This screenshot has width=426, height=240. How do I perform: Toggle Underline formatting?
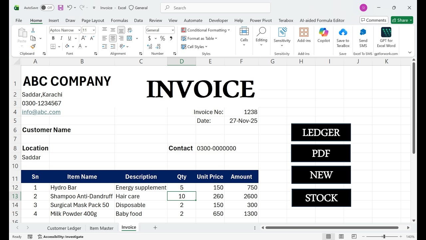(69, 38)
